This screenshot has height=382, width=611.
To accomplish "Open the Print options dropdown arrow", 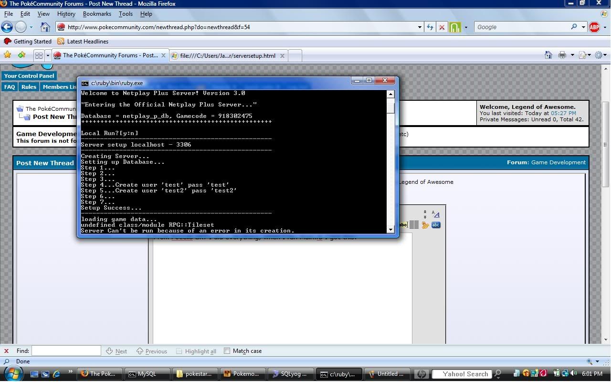I will (572, 55).
